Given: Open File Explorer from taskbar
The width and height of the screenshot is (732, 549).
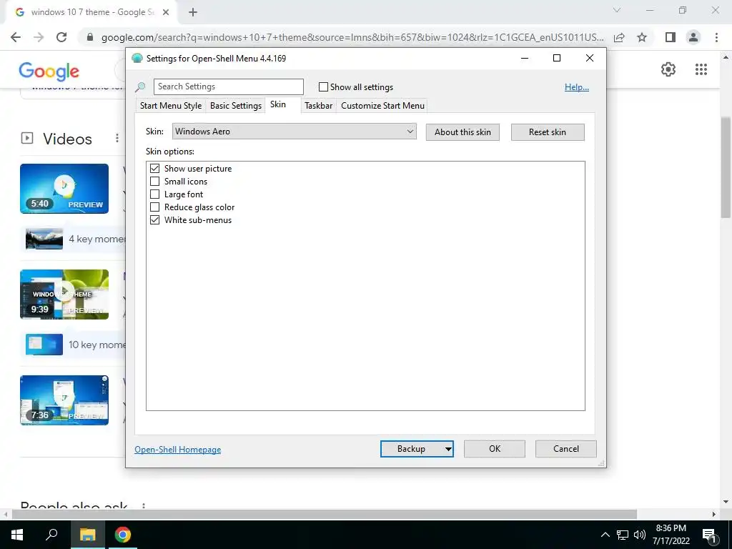Looking at the screenshot, I should pos(87,535).
